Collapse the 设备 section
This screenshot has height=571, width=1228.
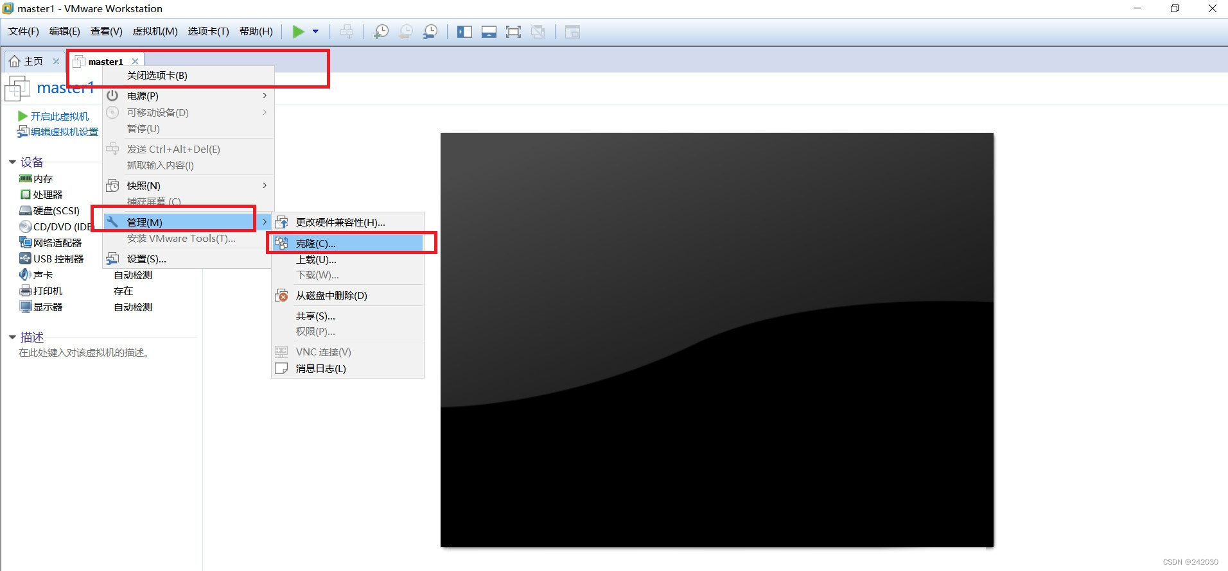[12, 162]
